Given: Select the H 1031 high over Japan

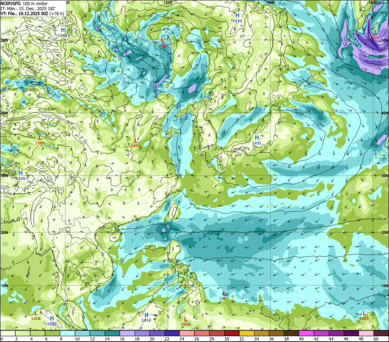Looking at the screenshot, I should click(257, 140).
